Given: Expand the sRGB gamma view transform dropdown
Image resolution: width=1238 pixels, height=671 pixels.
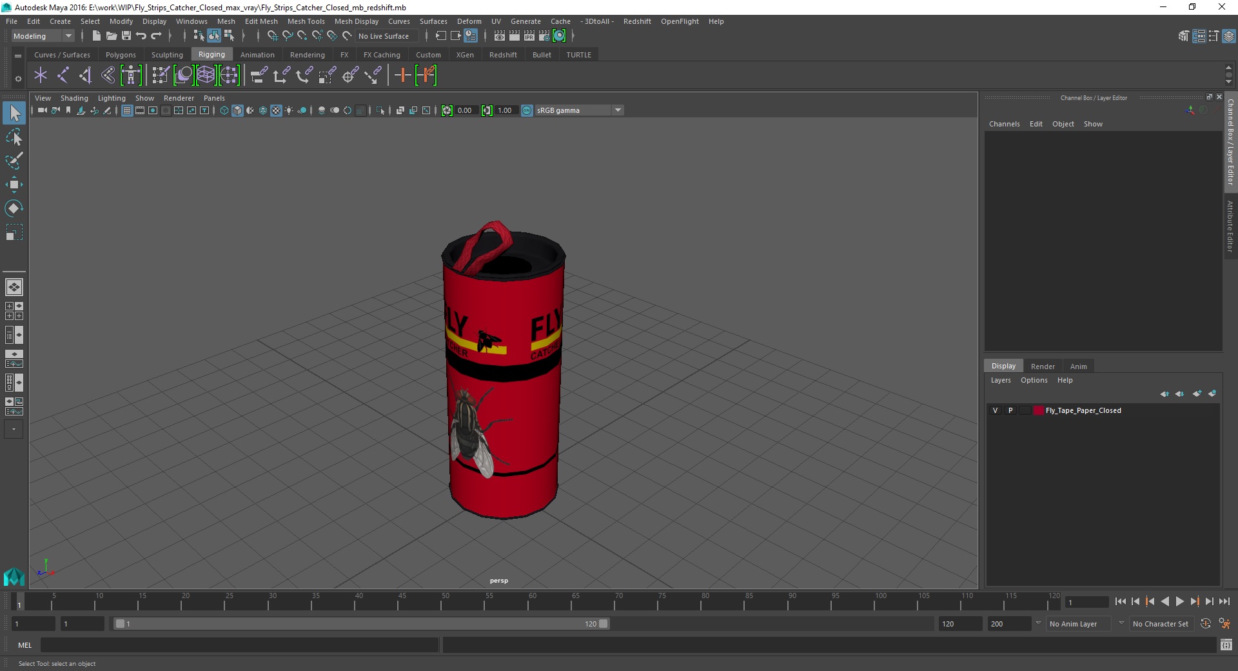Looking at the screenshot, I should pos(618,110).
